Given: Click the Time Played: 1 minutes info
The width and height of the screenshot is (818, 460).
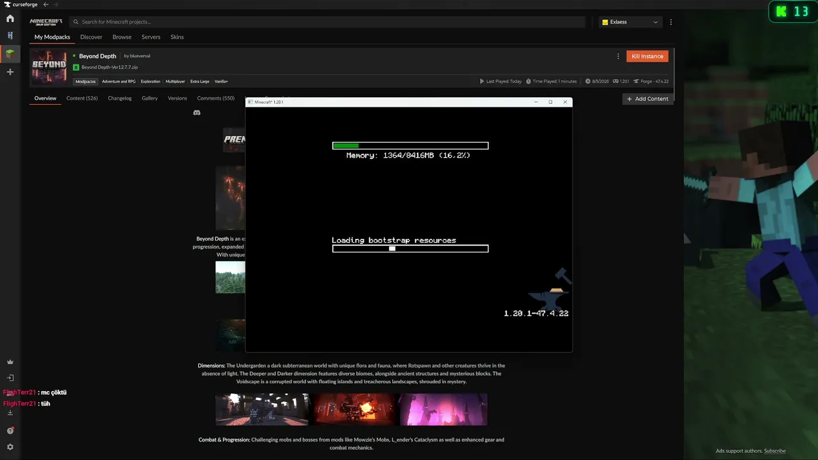Looking at the screenshot, I should [552, 81].
